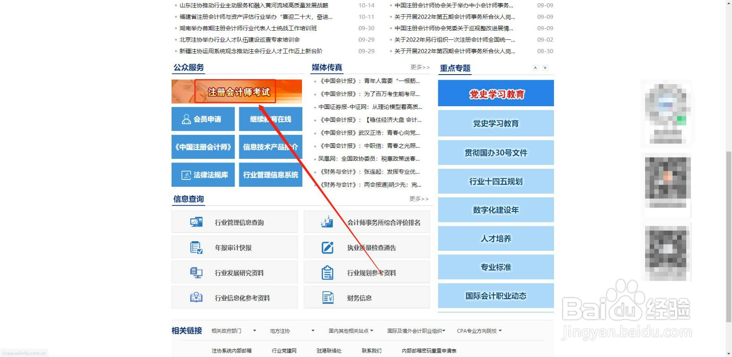The height and width of the screenshot is (357, 732).
Task: Open 年报审计快报 link
Action: tap(233, 248)
